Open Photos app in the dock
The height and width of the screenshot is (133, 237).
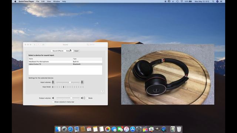tap(108, 129)
